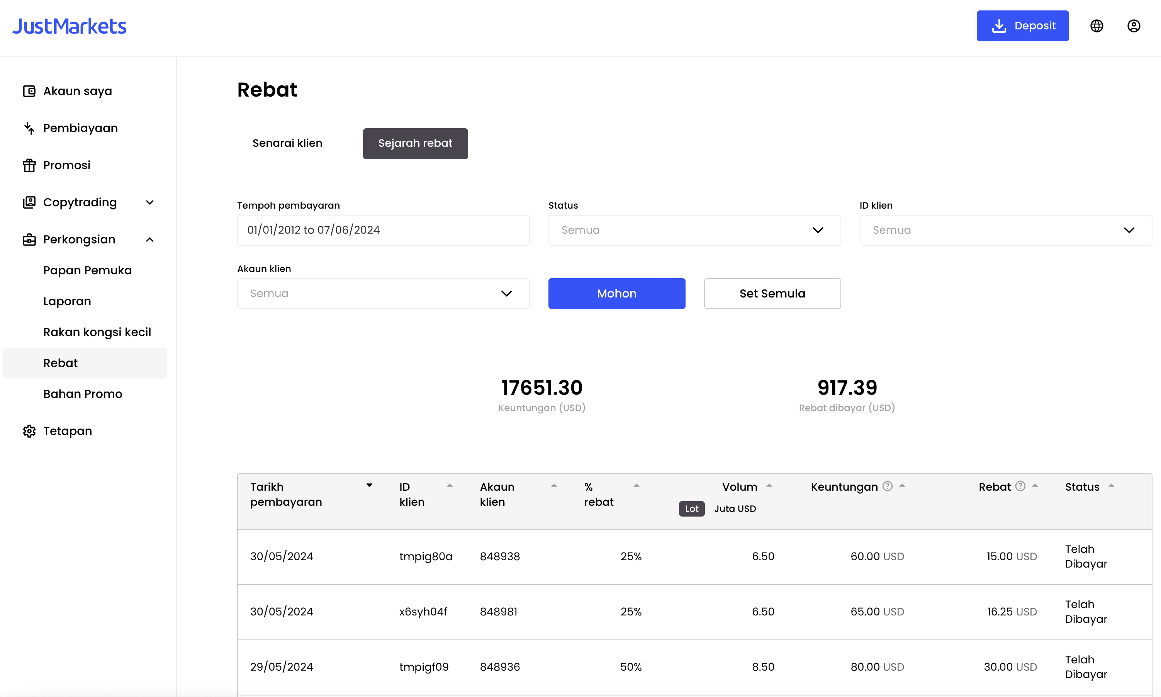Click the Copytrading icon

click(x=29, y=202)
